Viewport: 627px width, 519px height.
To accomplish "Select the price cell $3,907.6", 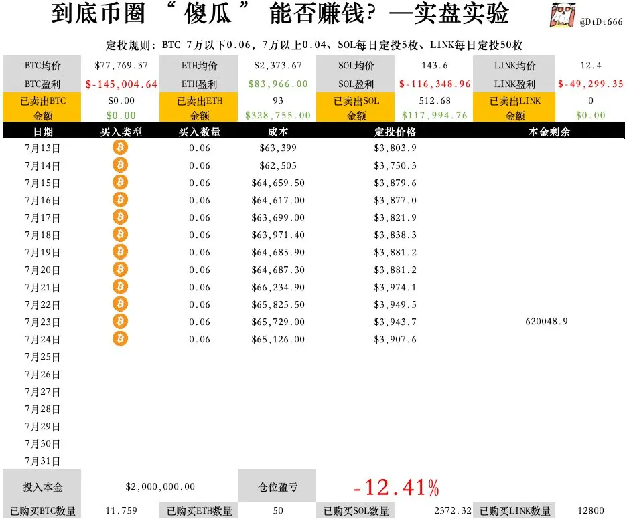I will pos(395,339).
